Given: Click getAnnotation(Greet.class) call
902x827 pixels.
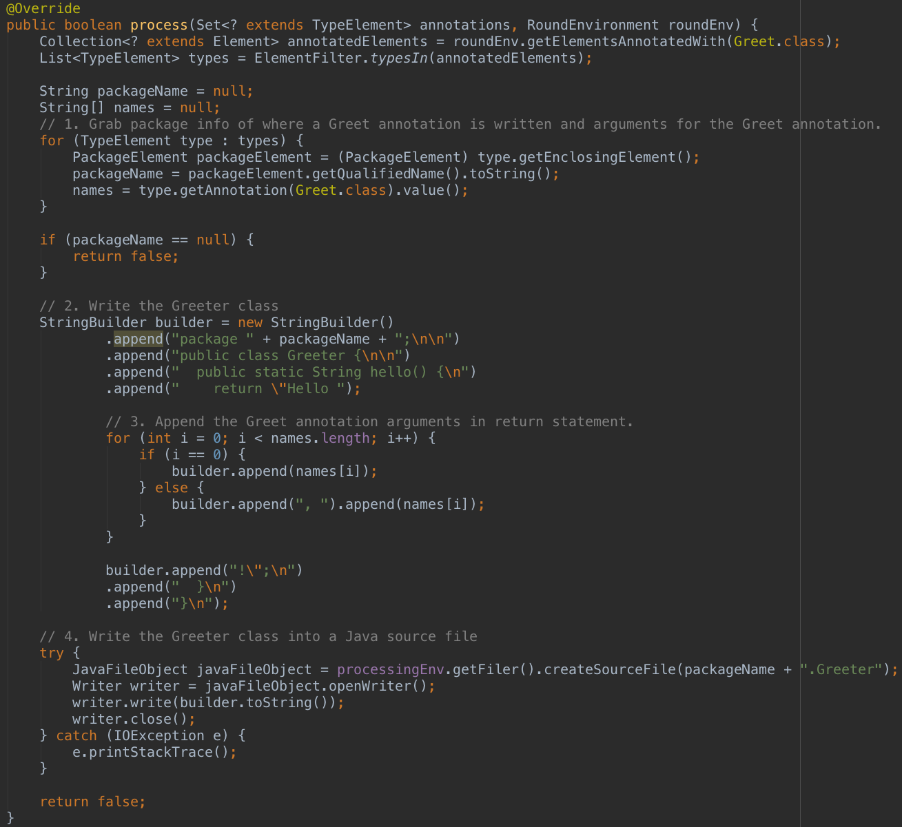Looking at the screenshot, I should click(287, 191).
